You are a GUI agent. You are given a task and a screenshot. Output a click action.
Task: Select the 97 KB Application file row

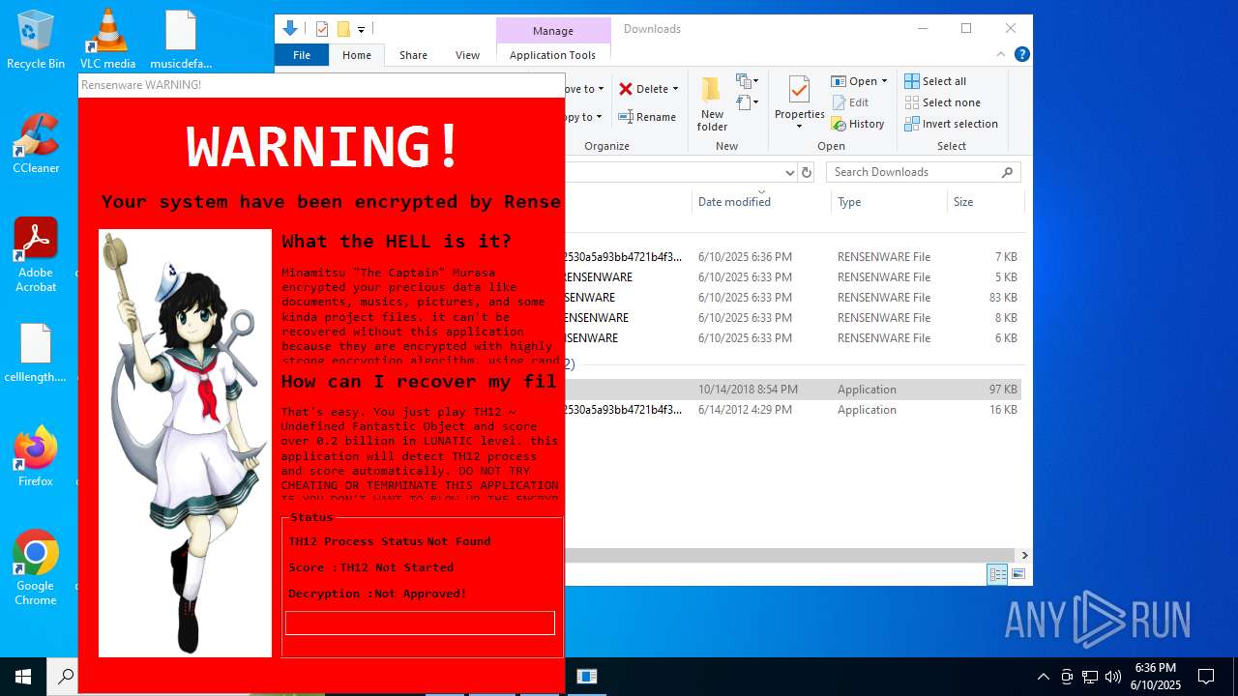point(793,390)
